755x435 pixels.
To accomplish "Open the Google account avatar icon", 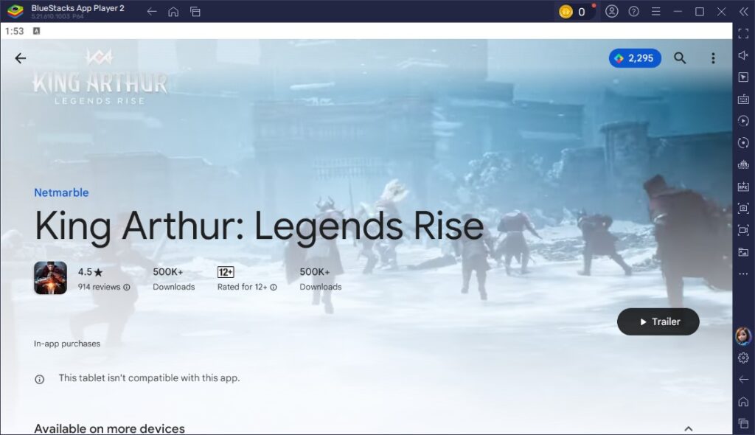I will tap(611, 12).
